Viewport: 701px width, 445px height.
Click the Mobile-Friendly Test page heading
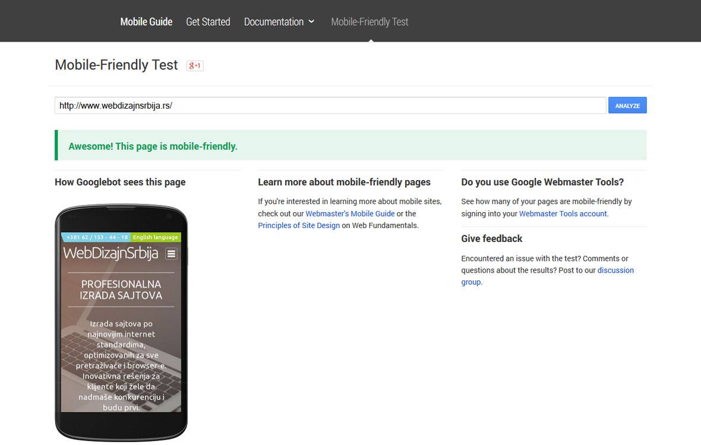[x=116, y=65]
